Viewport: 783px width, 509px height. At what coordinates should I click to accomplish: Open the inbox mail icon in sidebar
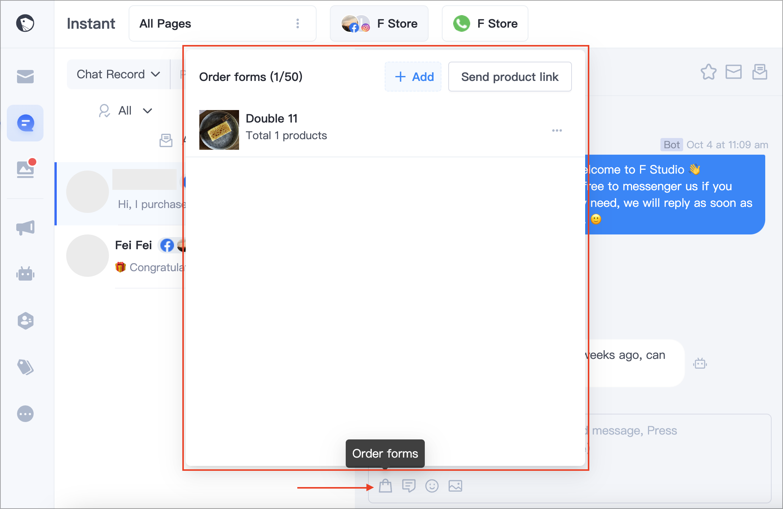pyautogui.click(x=25, y=76)
